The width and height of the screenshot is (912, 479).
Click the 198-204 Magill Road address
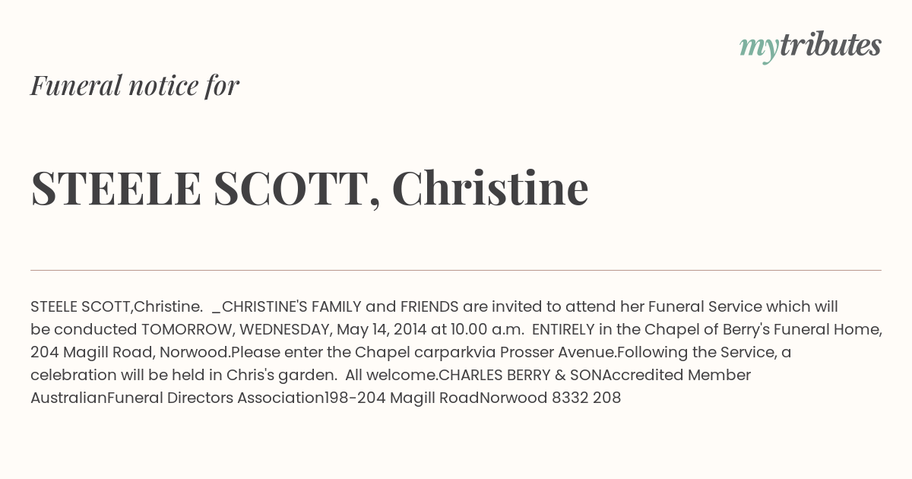[402, 398]
